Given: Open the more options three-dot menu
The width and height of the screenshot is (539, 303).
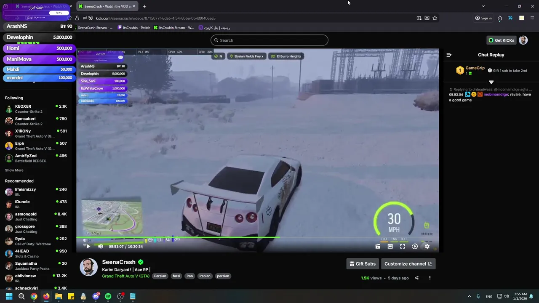Looking at the screenshot, I should click(430, 278).
